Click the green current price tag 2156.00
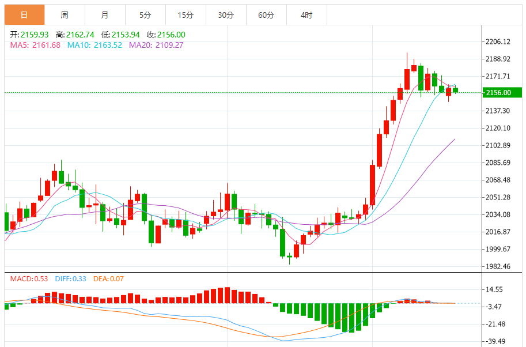The image size is (526, 347). pos(502,93)
